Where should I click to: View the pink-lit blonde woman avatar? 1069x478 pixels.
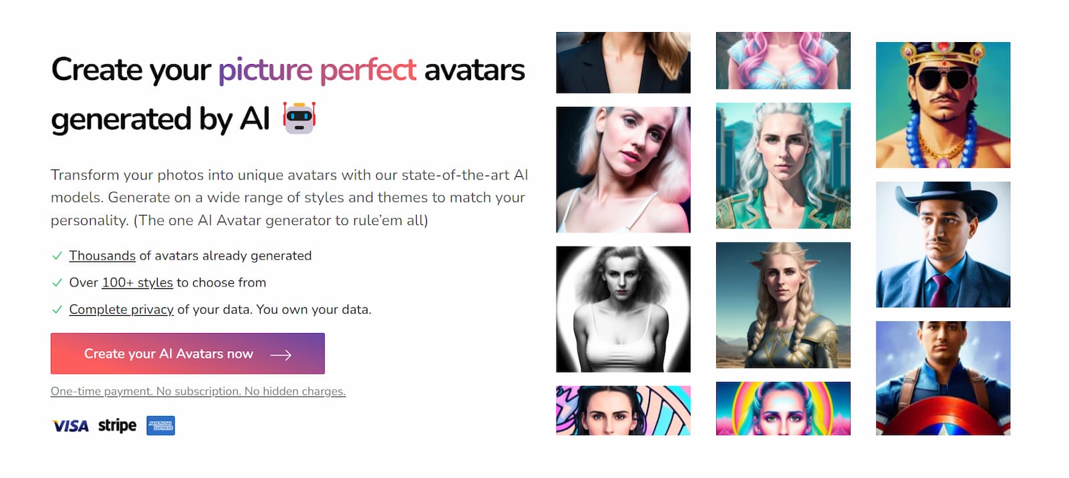(623, 170)
